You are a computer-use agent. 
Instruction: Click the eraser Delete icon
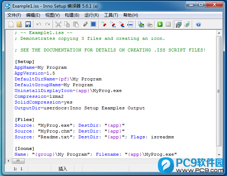coord(85,24)
